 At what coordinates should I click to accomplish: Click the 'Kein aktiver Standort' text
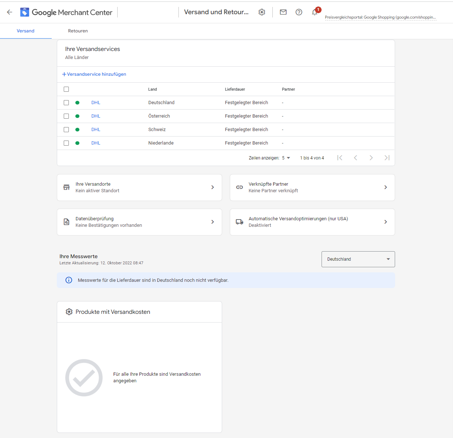97,191
